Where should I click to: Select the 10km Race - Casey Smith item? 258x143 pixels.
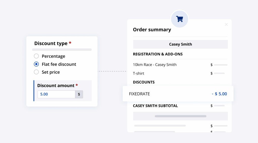point(155,65)
